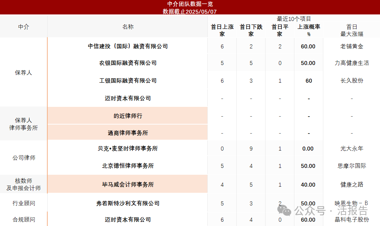
Task: Click 晶科电子股份 in the 首日最大涨幅 column
Action: [x=352, y=220]
